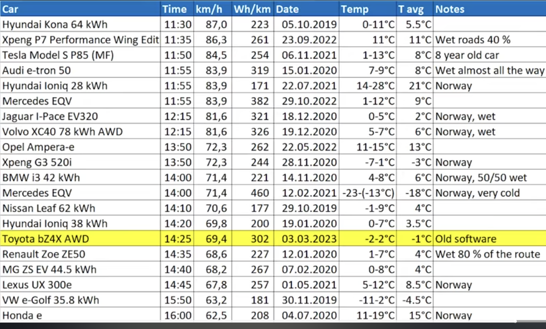Select the time '14:10'

click(177, 208)
